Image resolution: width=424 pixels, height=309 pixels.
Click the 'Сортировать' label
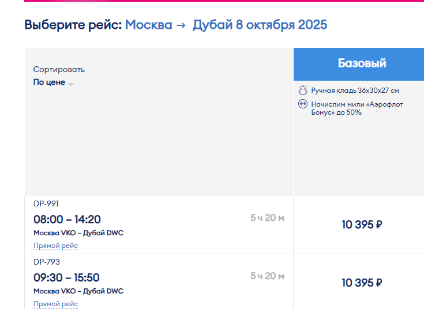click(x=59, y=70)
